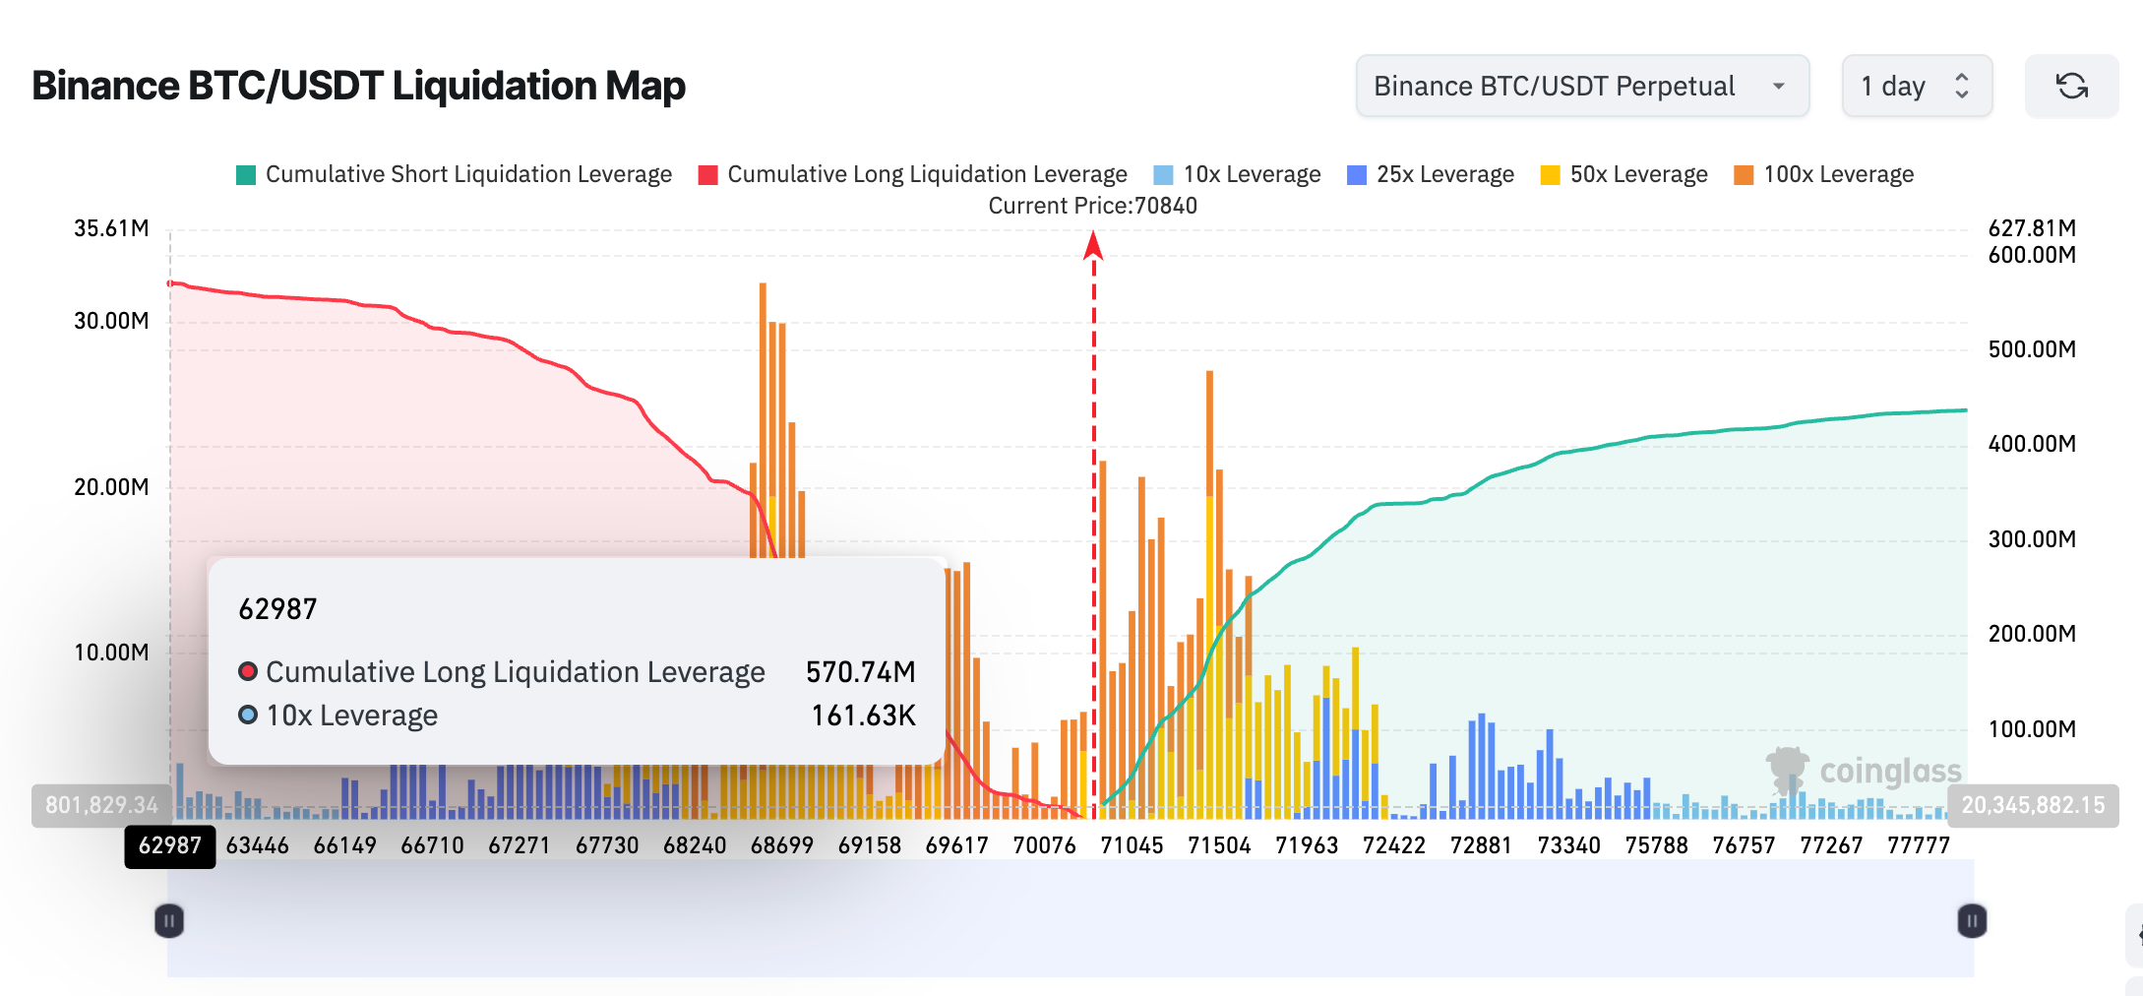Click the red legend swatch for Cumulative Long Liquidation
This screenshot has width=2143, height=996.
pyautogui.click(x=707, y=174)
